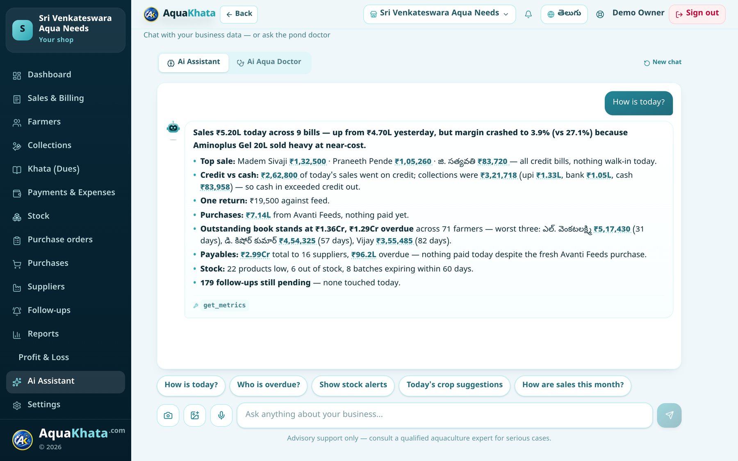Choose the 'Who is overdue?' suggestion

(269, 386)
